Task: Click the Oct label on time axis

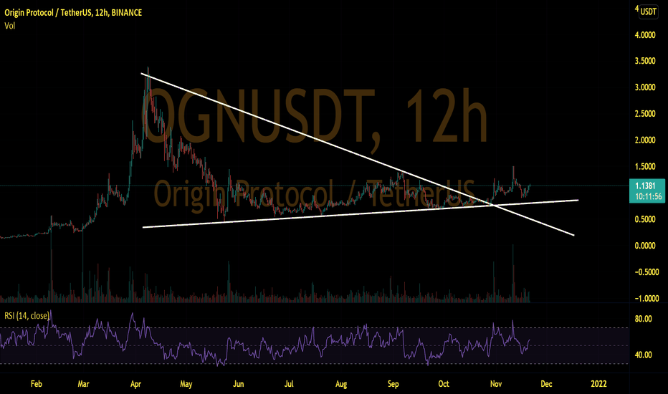Action: point(444,384)
